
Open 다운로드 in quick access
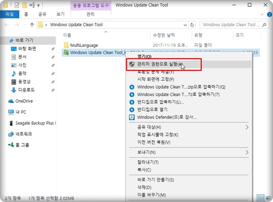click(x=26, y=90)
